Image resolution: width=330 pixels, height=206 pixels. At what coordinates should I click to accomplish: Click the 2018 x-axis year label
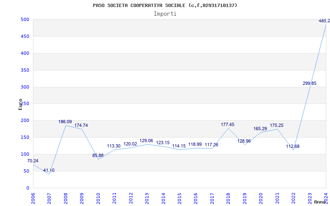[229, 199]
